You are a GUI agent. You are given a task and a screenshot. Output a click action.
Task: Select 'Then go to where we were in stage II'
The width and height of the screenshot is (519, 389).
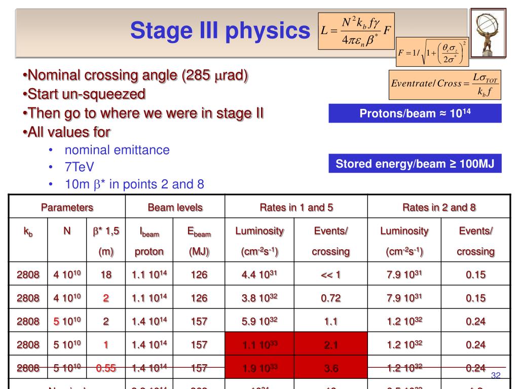pyautogui.click(x=143, y=113)
